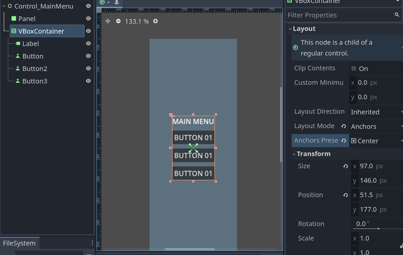Collapse the Transform section
The width and height of the screenshot is (403, 255).
[295, 154]
